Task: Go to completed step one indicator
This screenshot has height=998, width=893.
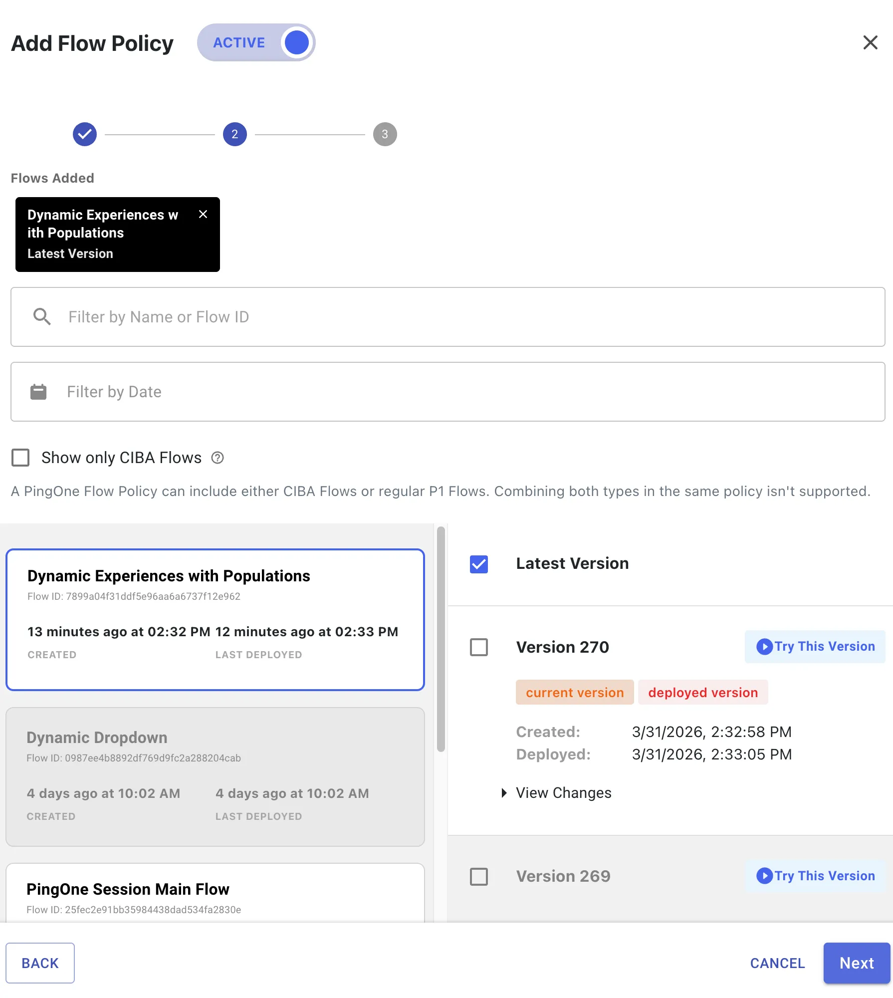Action: [x=85, y=134]
